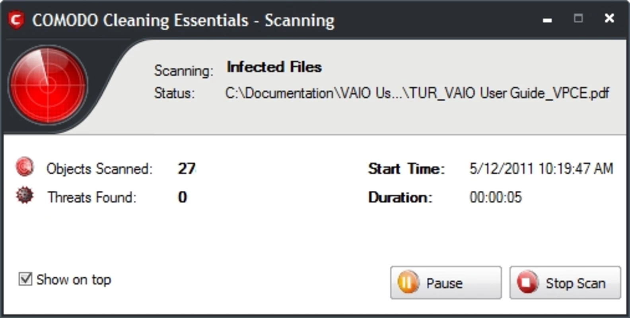Click the COMODO shield logo icon
The width and height of the screenshot is (630, 318).
[x=16, y=20]
